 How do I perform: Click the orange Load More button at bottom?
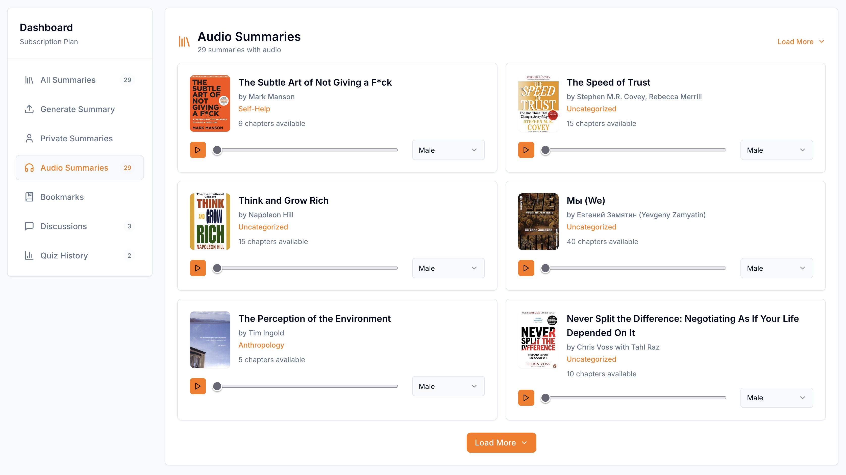(x=501, y=442)
